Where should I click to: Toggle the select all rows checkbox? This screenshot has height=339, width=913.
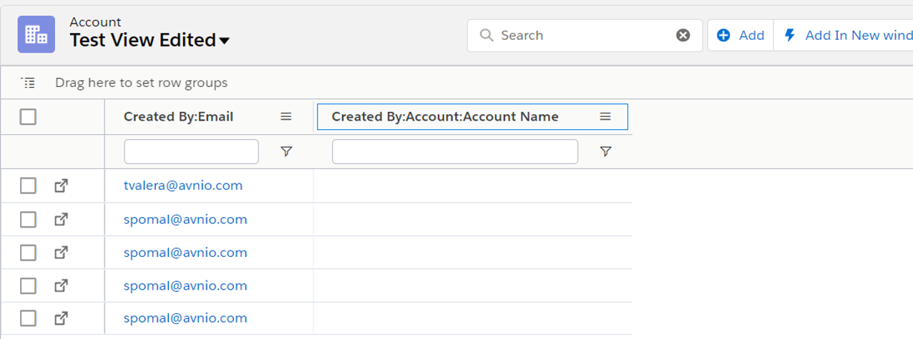[x=28, y=117]
